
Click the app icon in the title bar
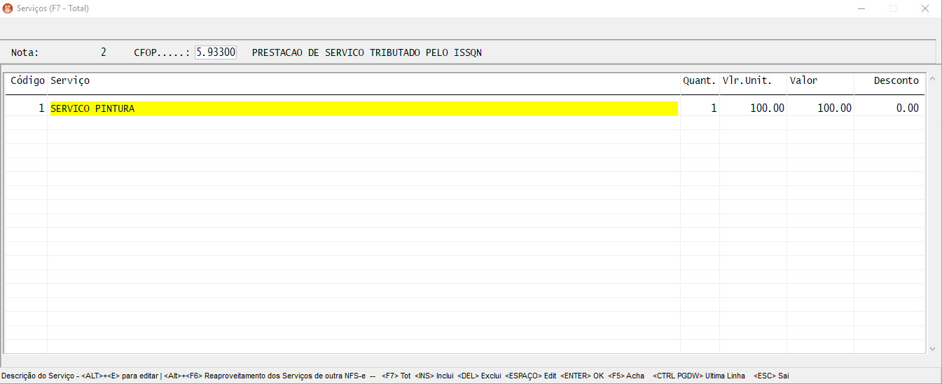coord(8,8)
